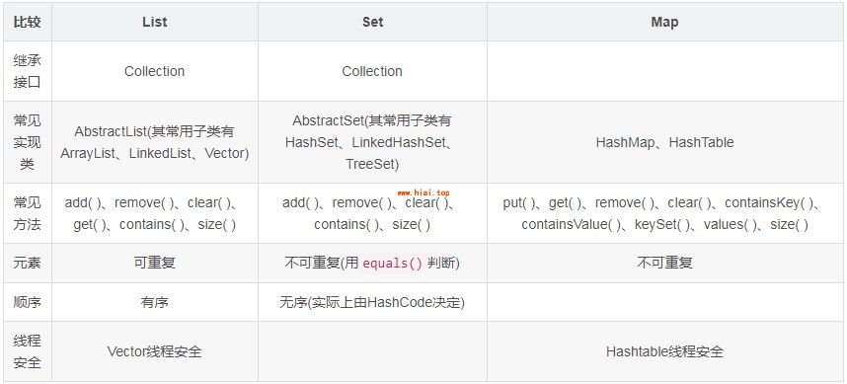Image resolution: width=847 pixels, height=384 pixels.
Task: Click the red equals() code text
Action: (393, 264)
